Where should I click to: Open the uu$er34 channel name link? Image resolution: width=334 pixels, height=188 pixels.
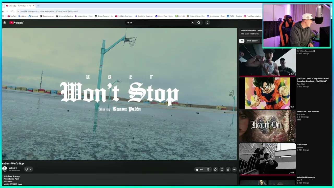pyautogui.click(x=13, y=168)
